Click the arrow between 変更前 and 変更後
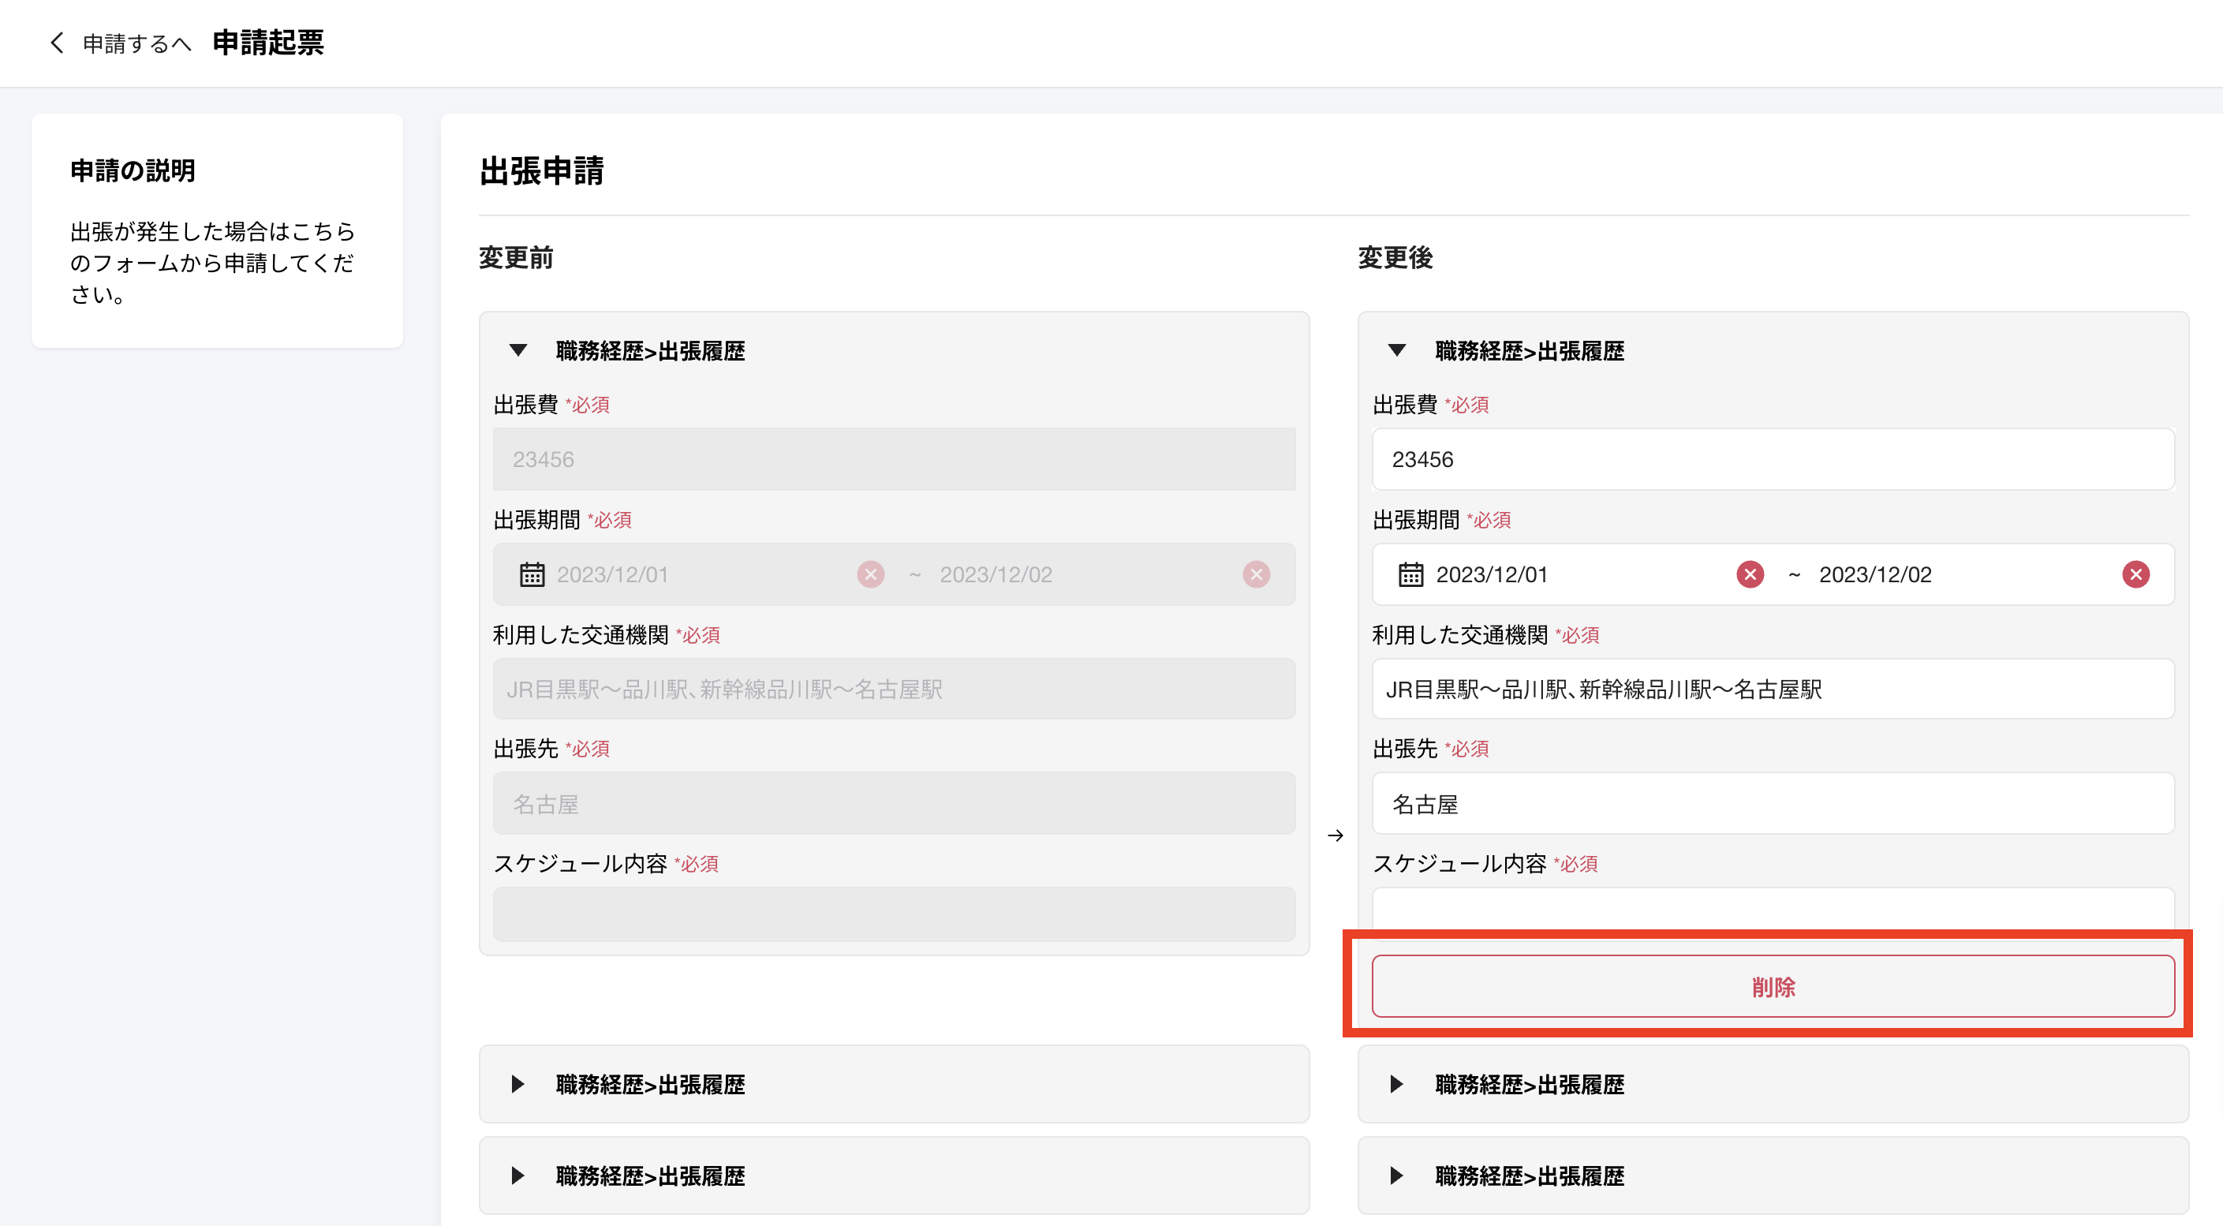The width and height of the screenshot is (2223, 1226). (x=1334, y=835)
